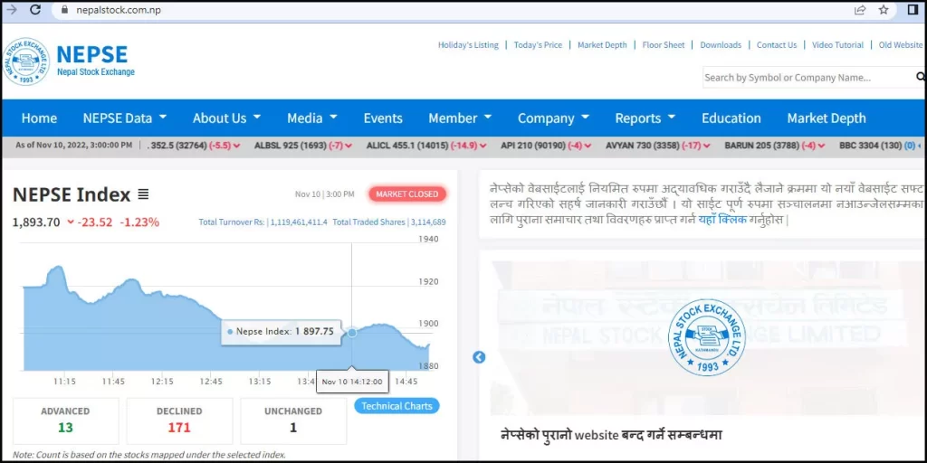The image size is (927, 463).
Task: Bookmark the page with the star icon
Action: click(x=884, y=9)
